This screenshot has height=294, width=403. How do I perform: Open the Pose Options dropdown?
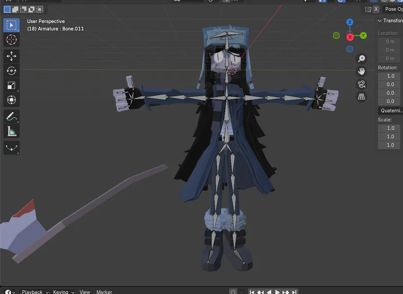click(393, 9)
